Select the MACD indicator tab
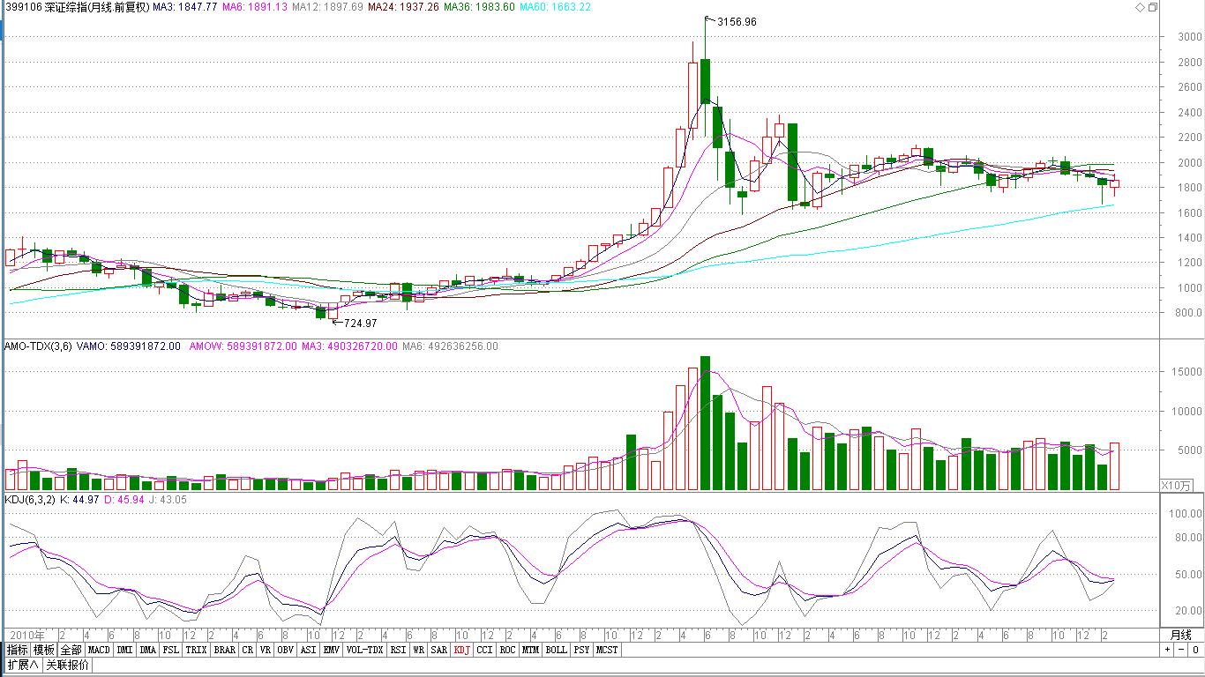Image resolution: width=1205 pixels, height=677 pixels. pyautogui.click(x=99, y=650)
